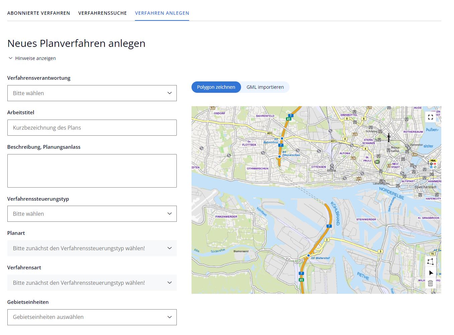Screen dimensions: 454x335
Task: Click the S-Bahn symbol near the Hauptbahnhof
Action: pos(435,167)
